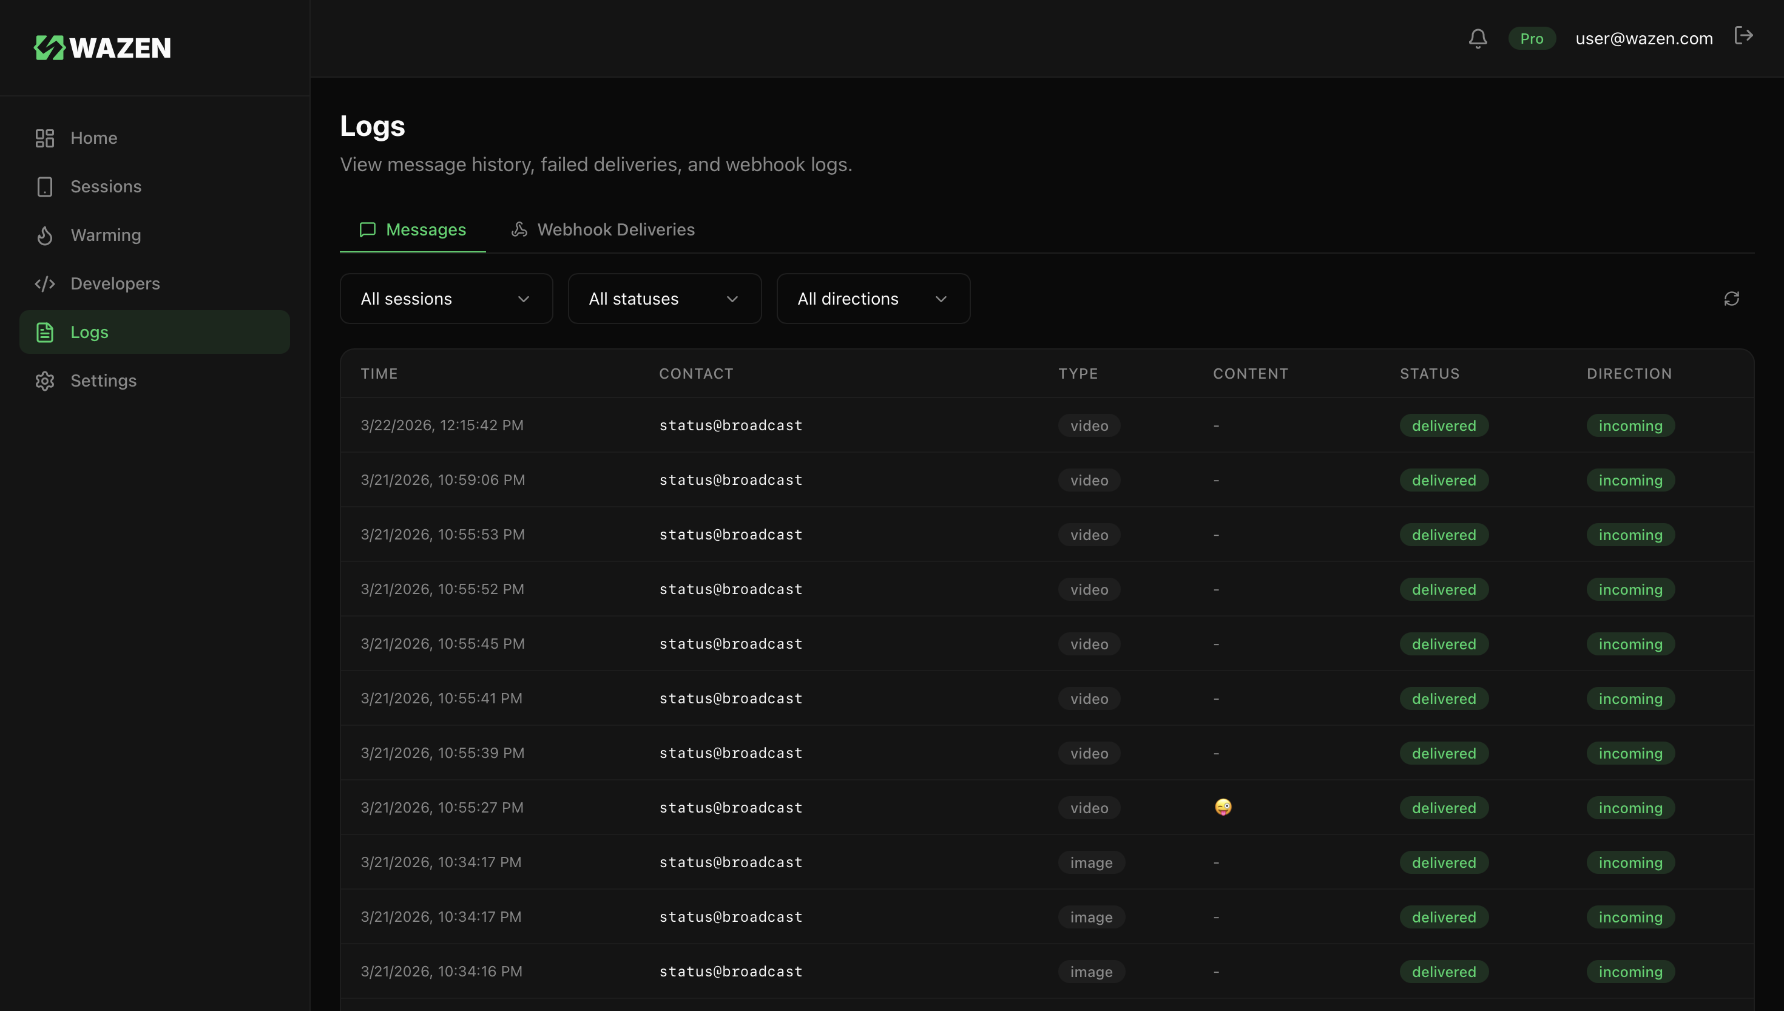Image resolution: width=1784 pixels, height=1011 pixels.
Task: Open the Warming flame icon
Action: [44, 235]
